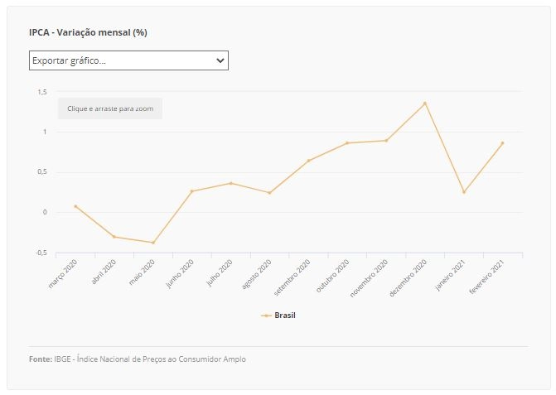Click the outubro 2020 data point
Viewport: 556px width, 395px height.
tap(347, 143)
